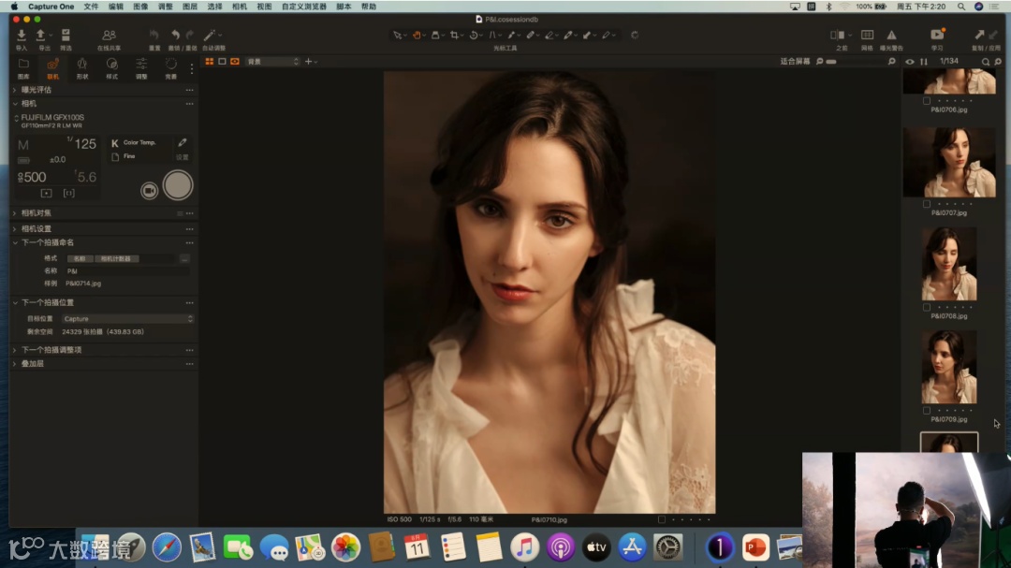Switch to the 样式 tool tab
The height and width of the screenshot is (568, 1011).
[x=111, y=67]
